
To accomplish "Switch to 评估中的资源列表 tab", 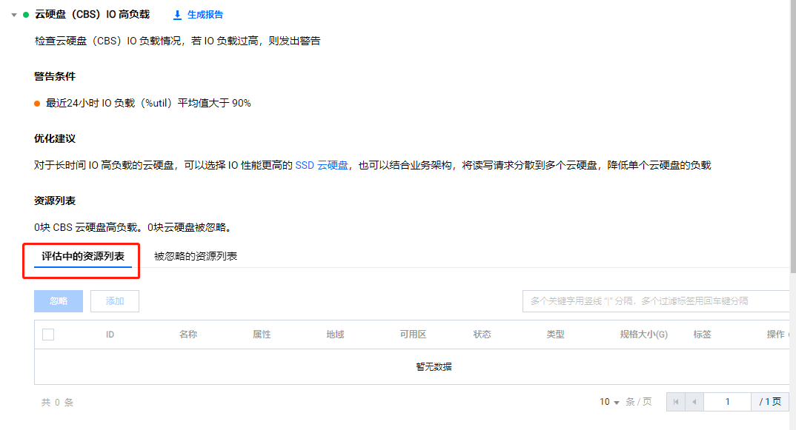I will [83, 257].
